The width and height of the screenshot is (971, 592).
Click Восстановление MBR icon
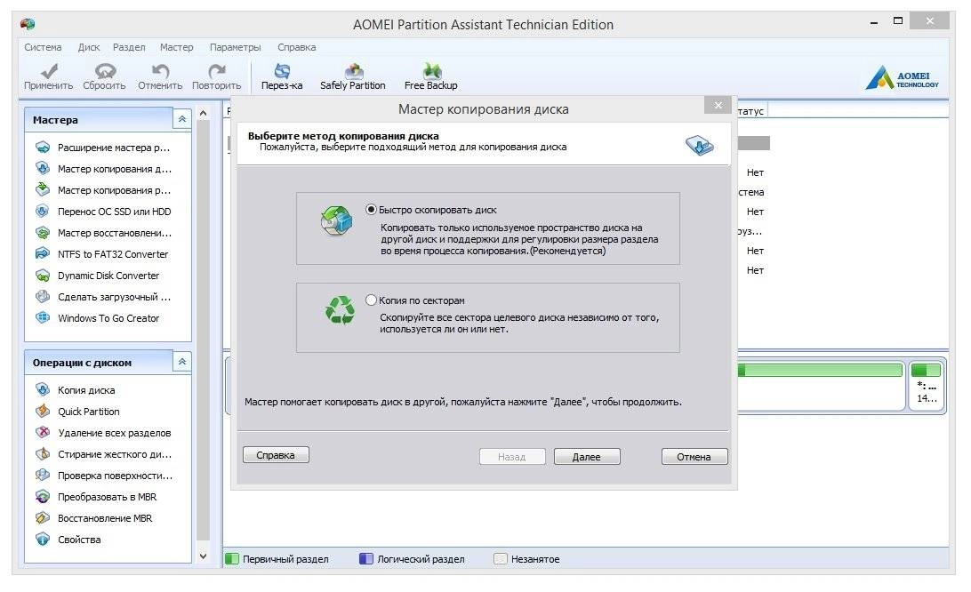(x=43, y=517)
